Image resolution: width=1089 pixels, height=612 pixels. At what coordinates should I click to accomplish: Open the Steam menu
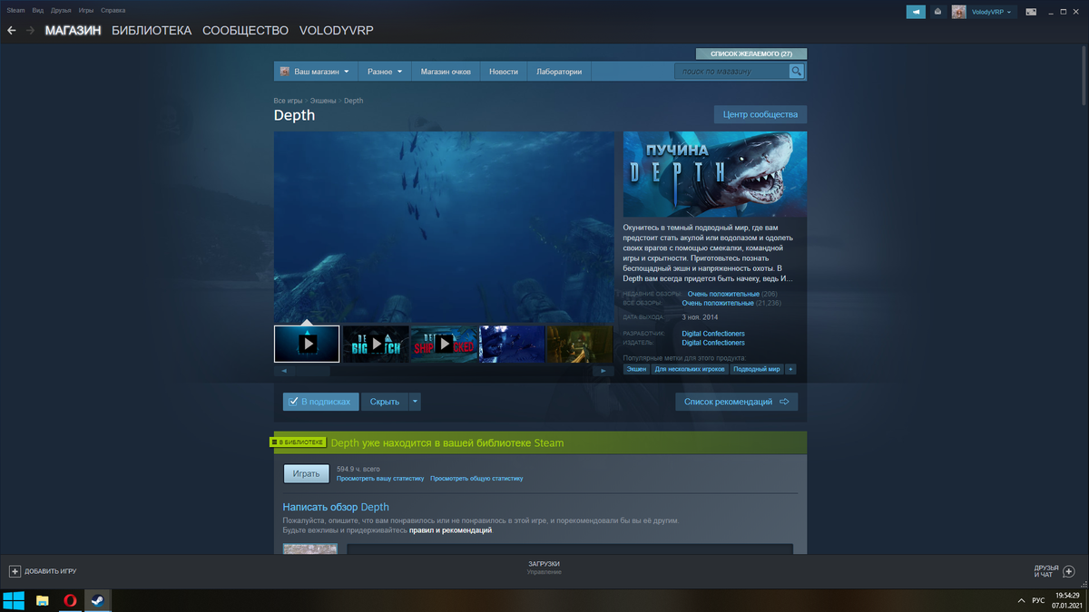15,10
